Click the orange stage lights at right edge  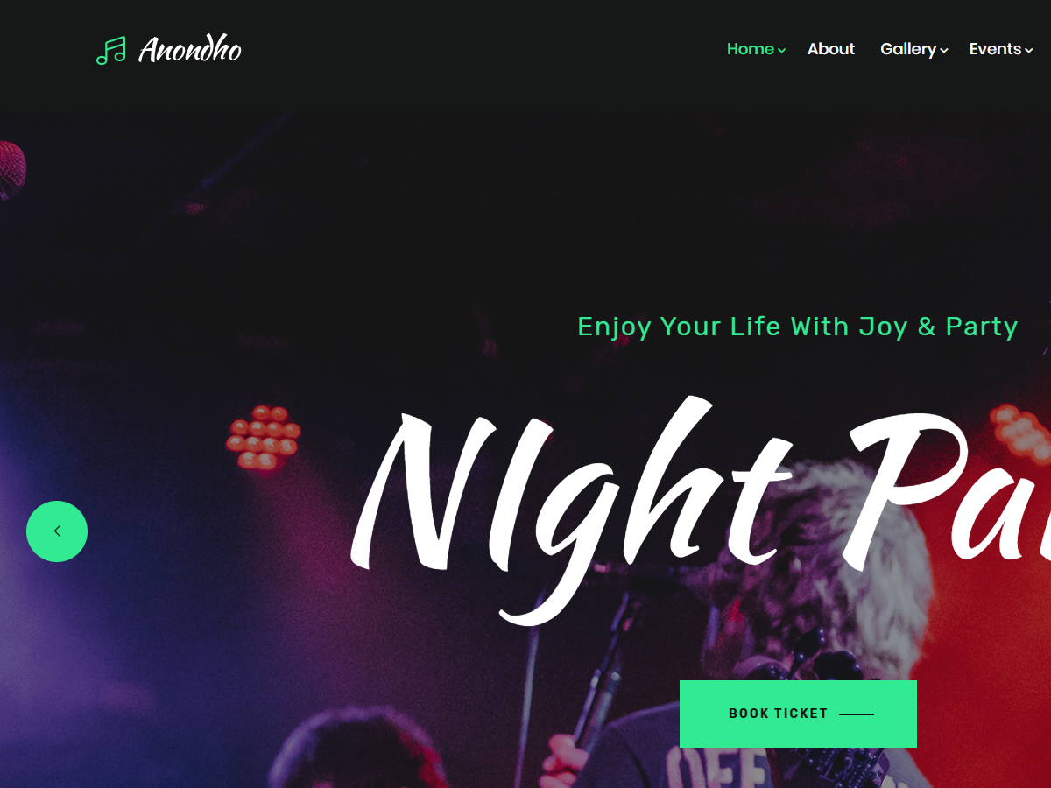click(x=1021, y=435)
